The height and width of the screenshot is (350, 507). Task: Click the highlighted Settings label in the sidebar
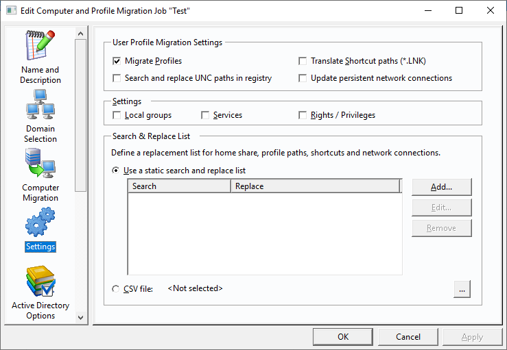tap(40, 247)
